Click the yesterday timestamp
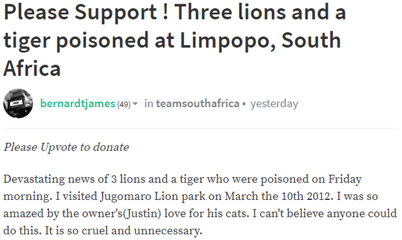The width and height of the screenshot is (402, 240). click(x=274, y=103)
